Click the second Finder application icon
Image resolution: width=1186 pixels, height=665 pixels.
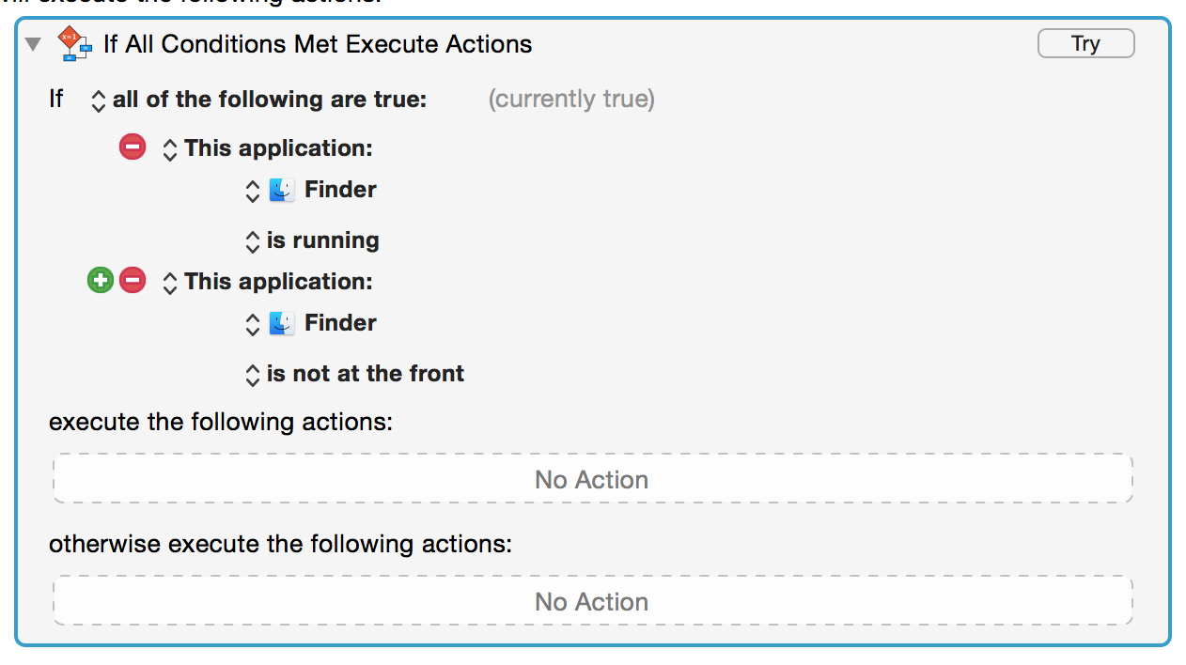pos(282,323)
